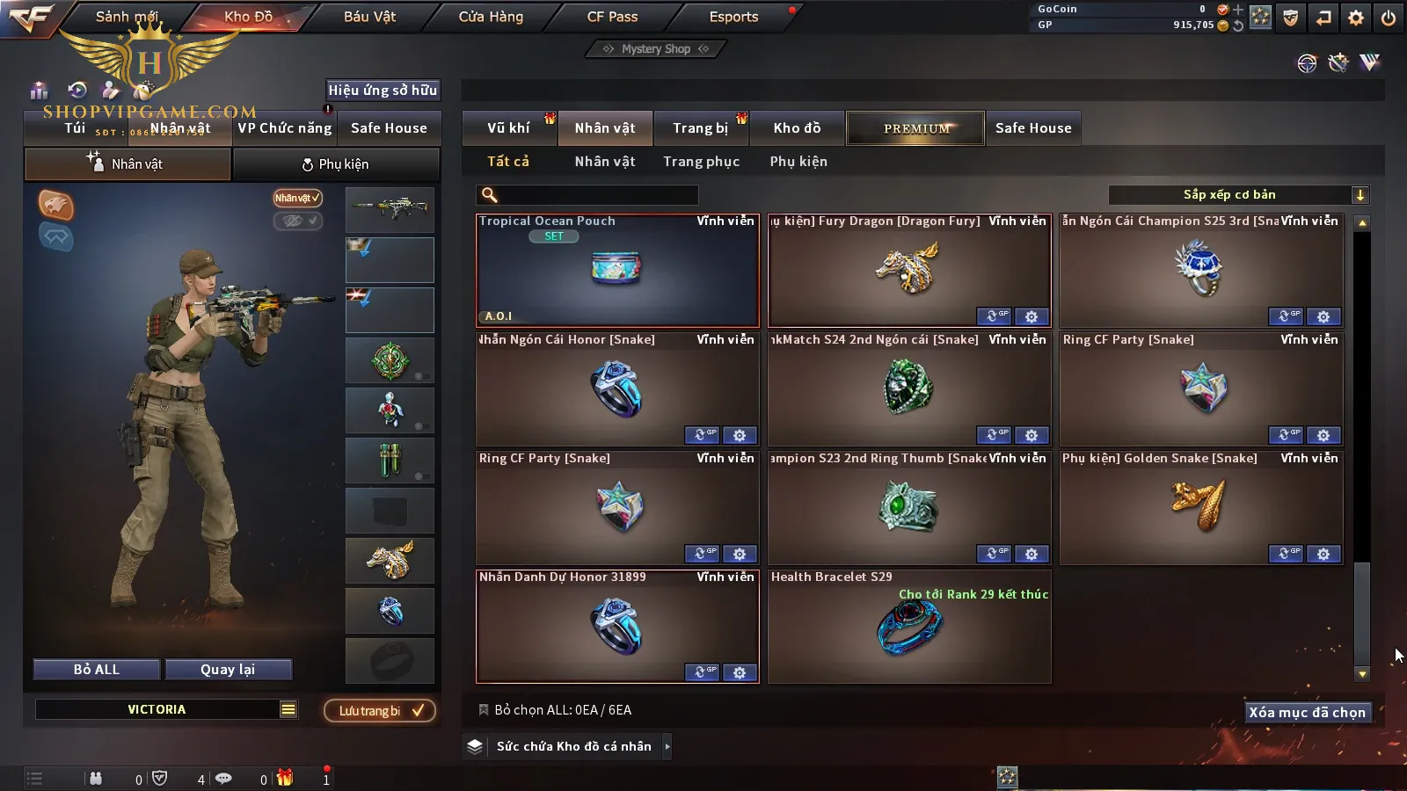Click Xóa mục đã chọn button

1308,712
